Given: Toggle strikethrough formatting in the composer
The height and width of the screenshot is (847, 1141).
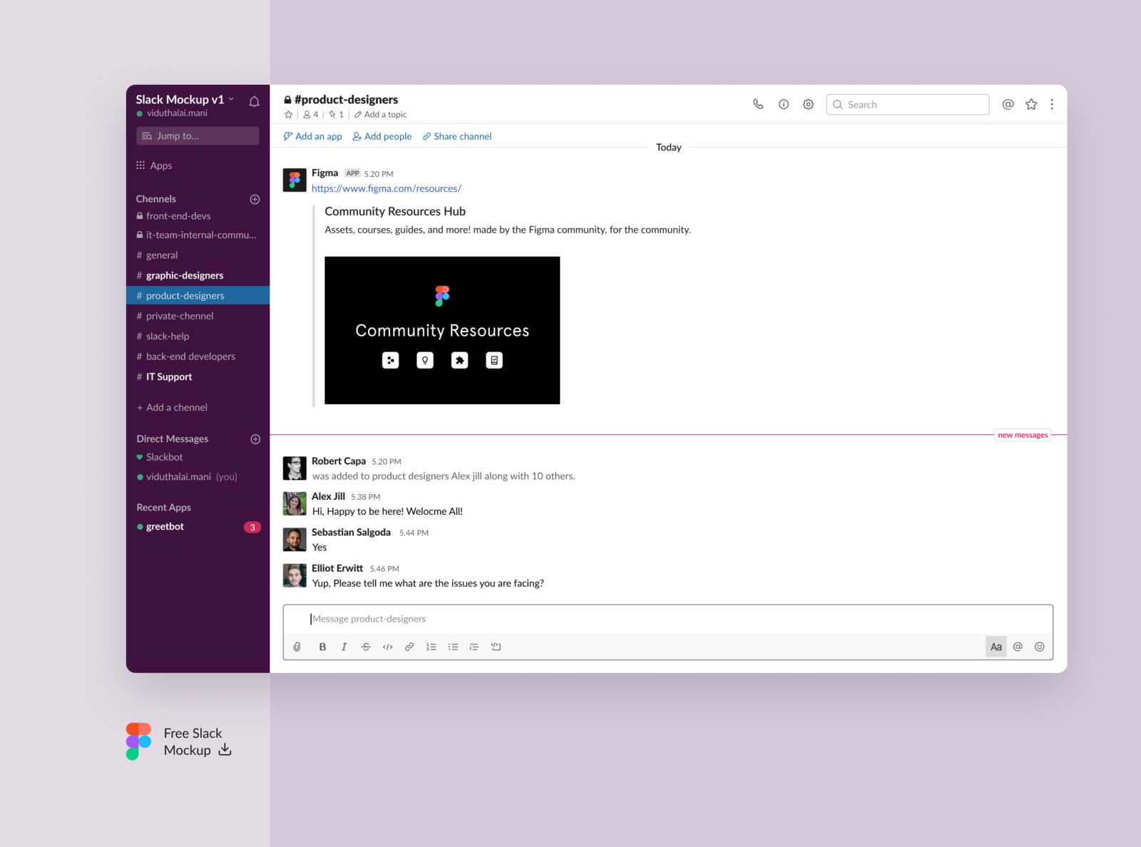Looking at the screenshot, I should point(366,647).
